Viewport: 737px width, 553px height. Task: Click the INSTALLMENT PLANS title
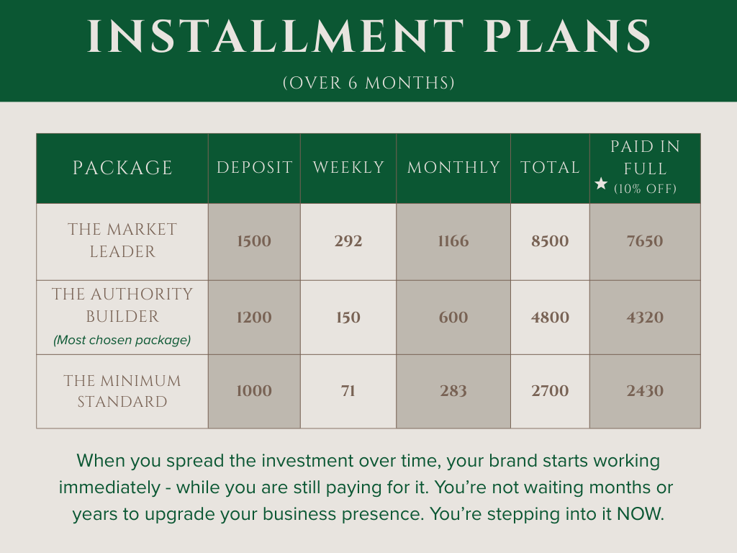point(369,36)
